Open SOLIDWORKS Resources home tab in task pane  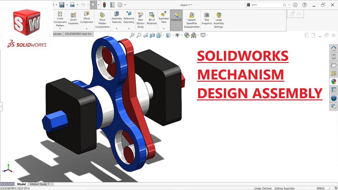click(334, 48)
